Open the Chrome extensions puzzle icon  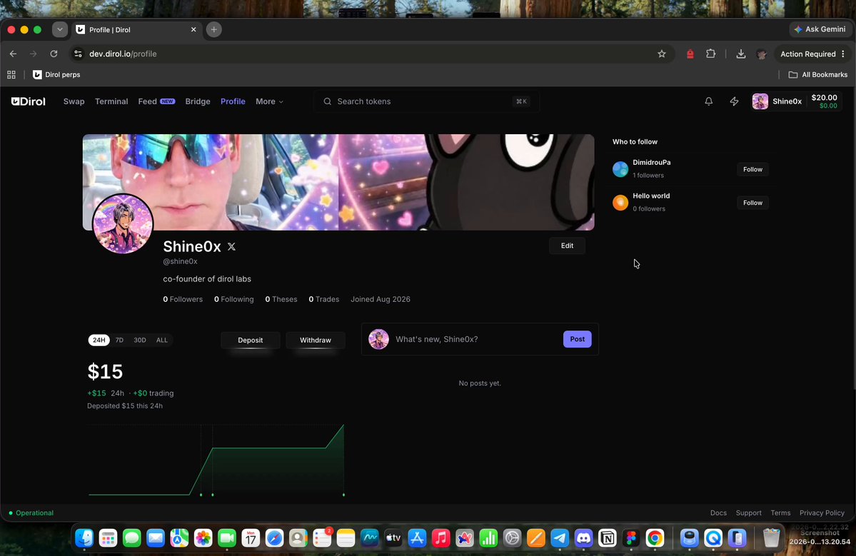(711, 54)
